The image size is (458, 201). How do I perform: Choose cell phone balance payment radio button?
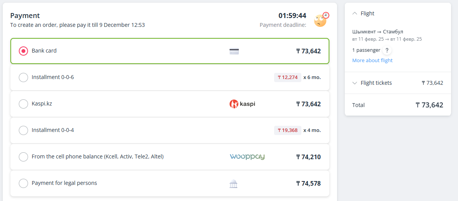23,157
